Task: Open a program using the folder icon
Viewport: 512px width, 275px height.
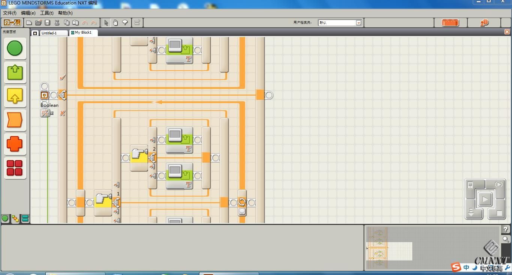Action: click(38, 23)
